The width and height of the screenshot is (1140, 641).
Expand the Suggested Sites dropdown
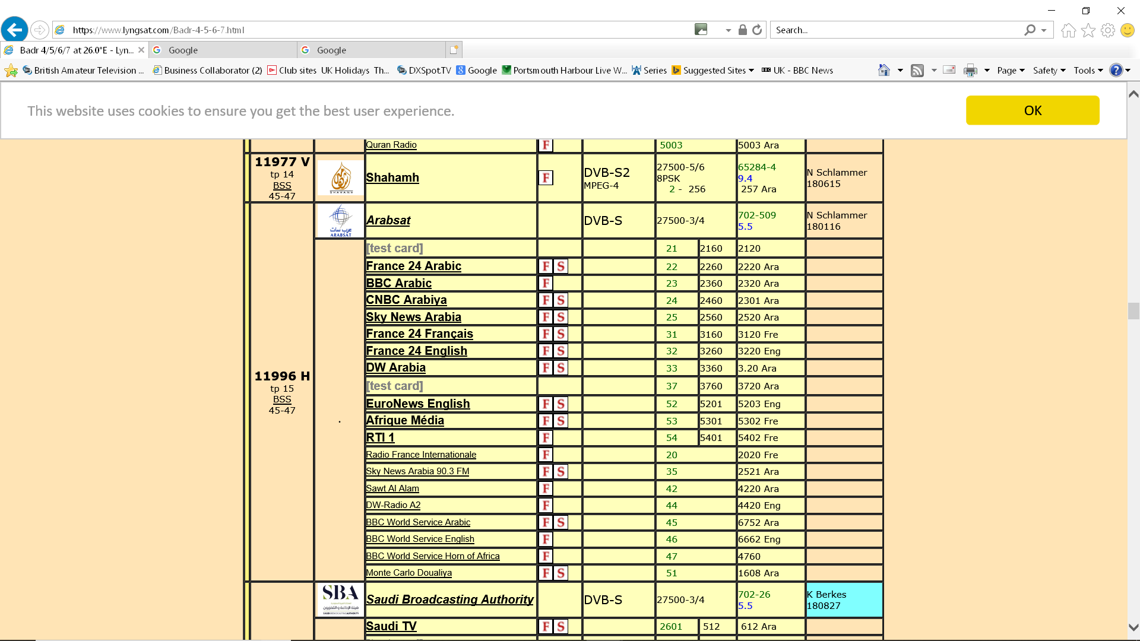(x=751, y=71)
